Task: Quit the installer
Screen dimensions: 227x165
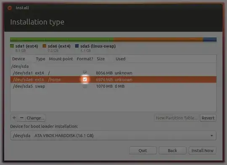Action: coord(143,151)
